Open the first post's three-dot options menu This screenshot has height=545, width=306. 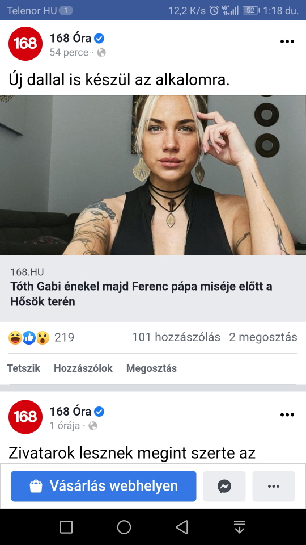pos(287,41)
